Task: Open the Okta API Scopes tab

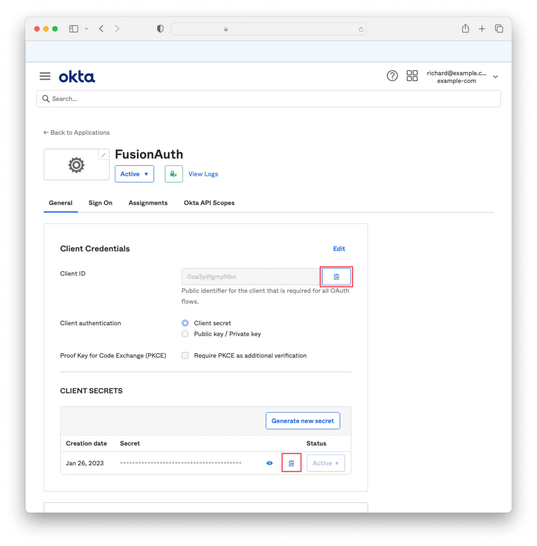Action: pyautogui.click(x=209, y=203)
